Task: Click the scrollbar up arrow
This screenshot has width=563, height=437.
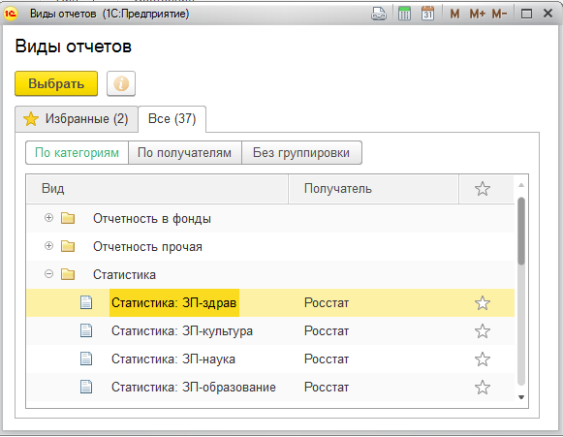Action: tap(521, 185)
